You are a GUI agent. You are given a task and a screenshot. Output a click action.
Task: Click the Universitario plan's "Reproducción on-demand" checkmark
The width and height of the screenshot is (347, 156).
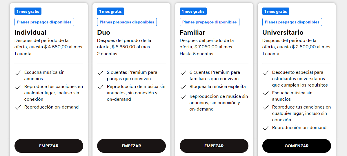click(x=266, y=128)
